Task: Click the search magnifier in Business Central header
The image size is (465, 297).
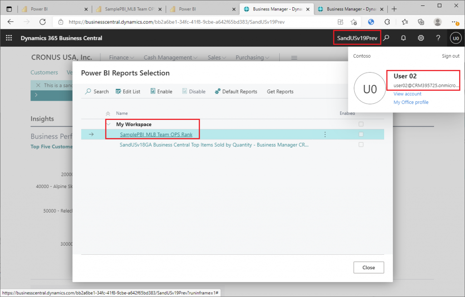Action: [386, 38]
